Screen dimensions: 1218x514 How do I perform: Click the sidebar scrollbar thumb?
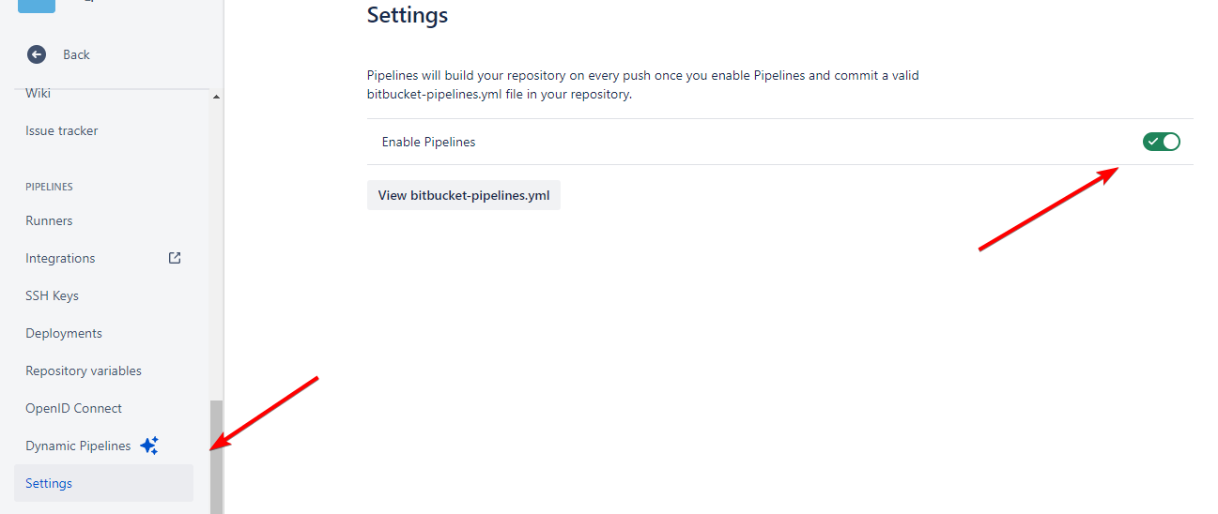coord(216,457)
